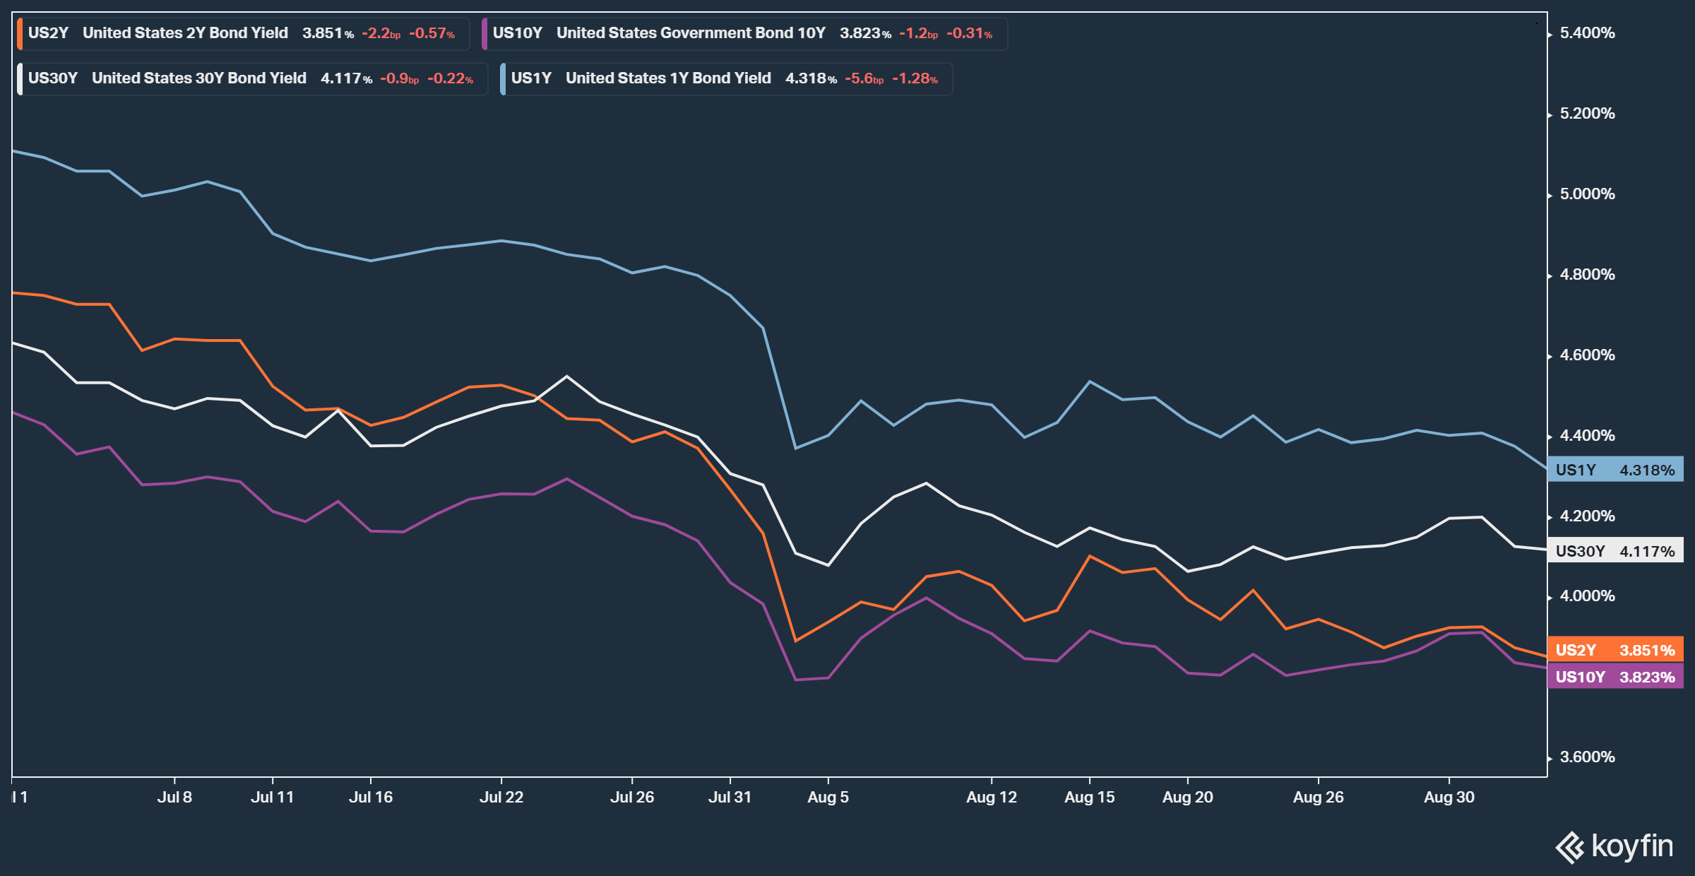Image resolution: width=1695 pixels, height=876 pixels.
Task: Click the US30Y 4.117% price tag
Action: pyautogui.click(x=1614, y=551)
